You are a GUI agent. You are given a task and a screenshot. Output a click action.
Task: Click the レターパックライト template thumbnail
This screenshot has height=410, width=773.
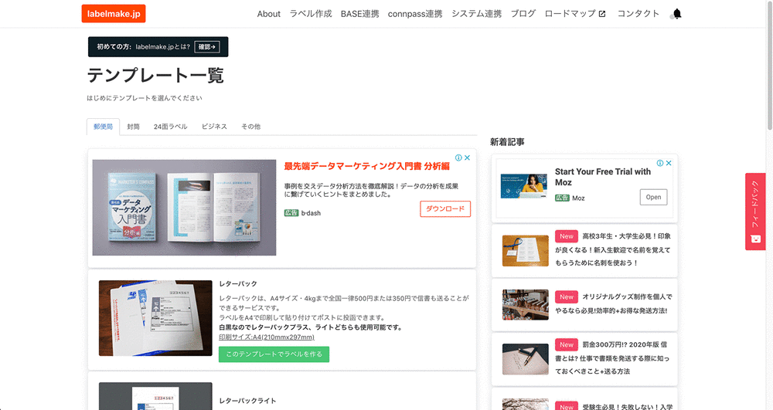pyautogui.click(x=155, y=396)
